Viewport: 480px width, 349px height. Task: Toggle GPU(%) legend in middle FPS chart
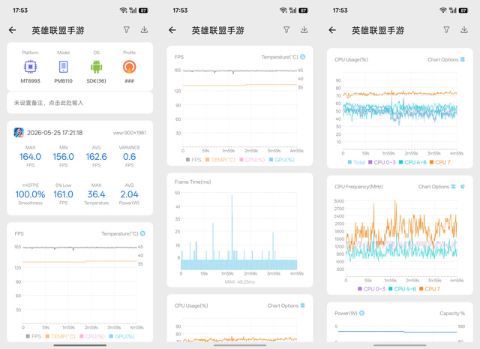point(282,160)
